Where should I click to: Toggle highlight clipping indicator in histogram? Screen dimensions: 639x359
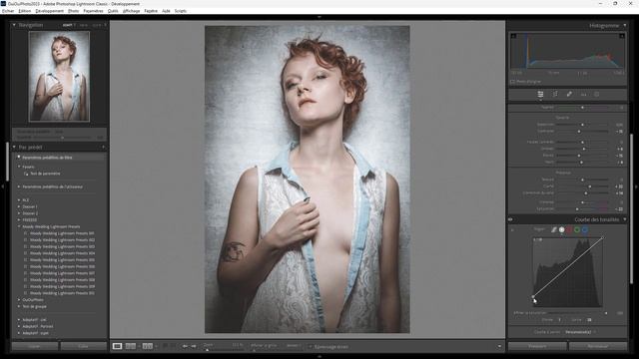click(x=622, y=36)
